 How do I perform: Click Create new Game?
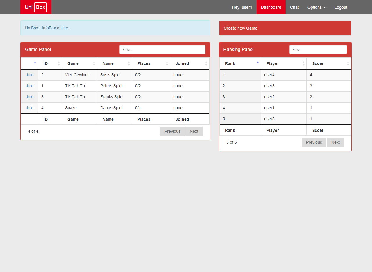(285, 28)
